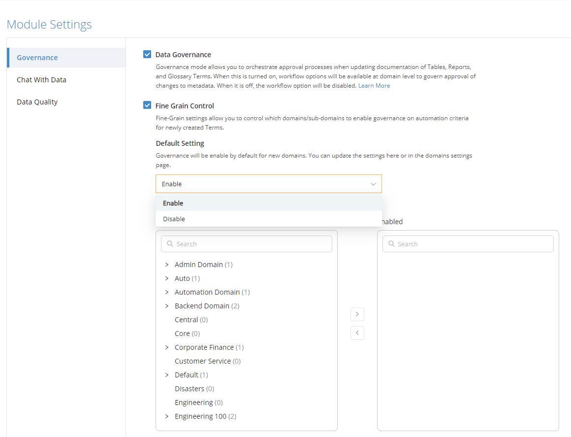This screenshot has width=571, height=437.
Task: Select Backend Domain (2) row
Action: 207,306
